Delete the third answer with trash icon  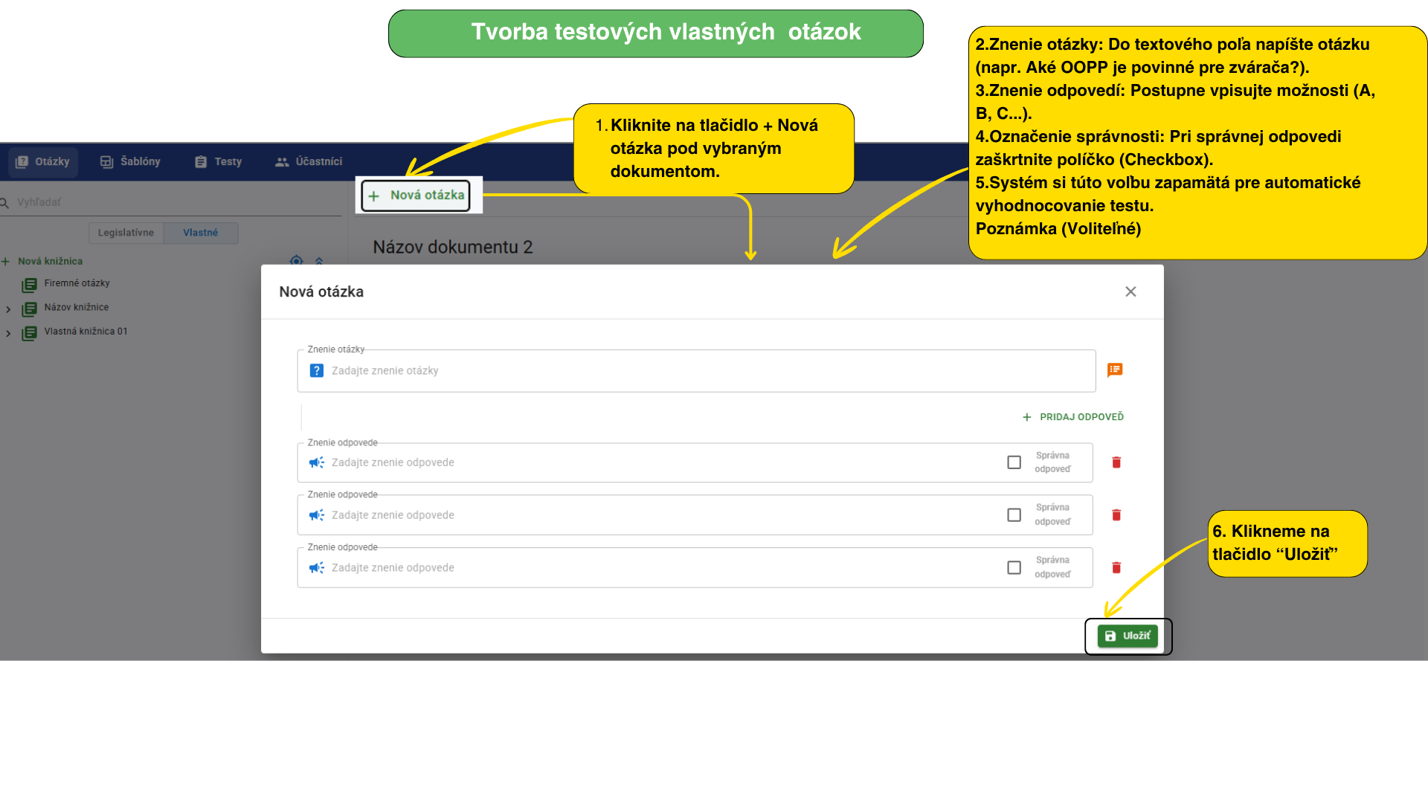coord(1116,568)
